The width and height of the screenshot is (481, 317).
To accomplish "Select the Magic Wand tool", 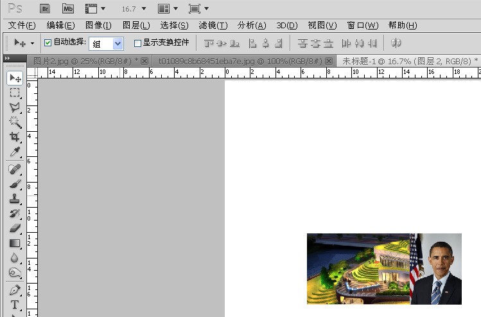I will [15, 122].
